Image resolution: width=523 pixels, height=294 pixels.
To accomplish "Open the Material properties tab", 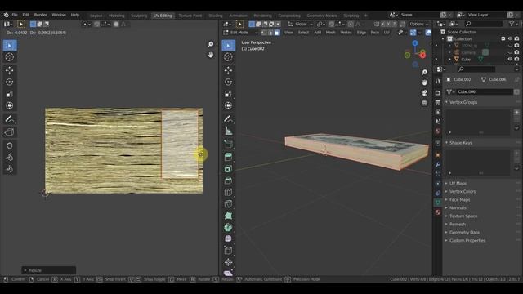I will tap(438, 212).
